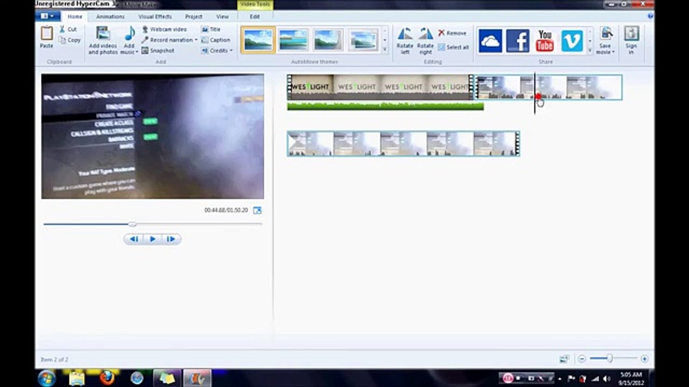Expand Record narration options arrow
The image size is (689, 387).
(196, 40)
